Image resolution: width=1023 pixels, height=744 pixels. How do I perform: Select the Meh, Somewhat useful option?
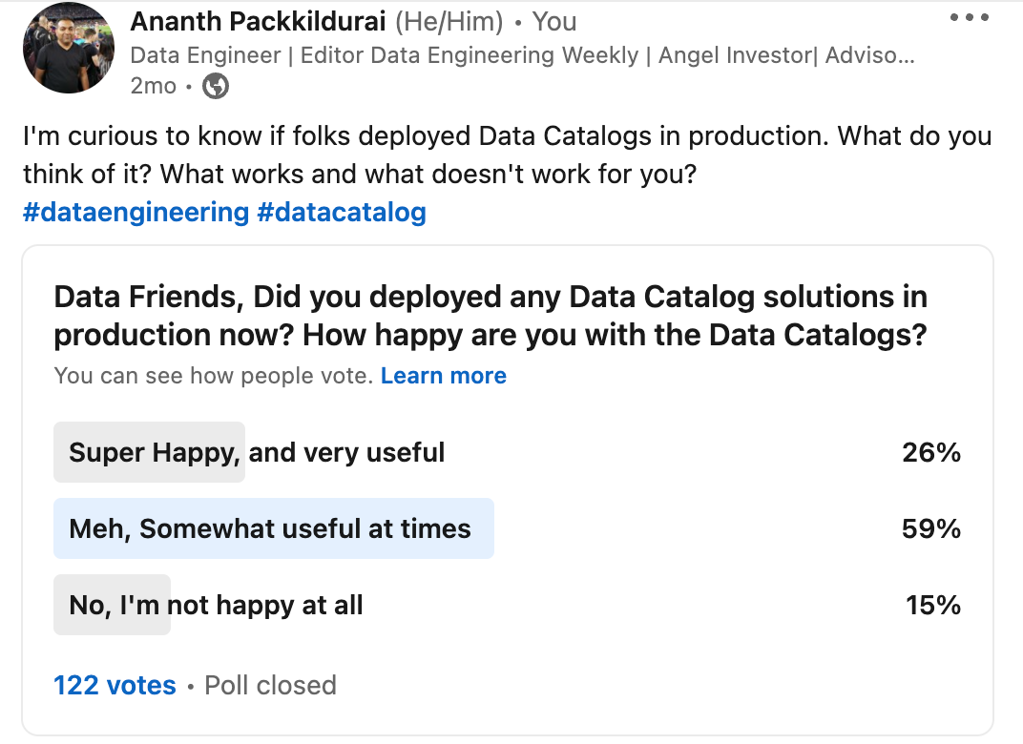(274, 528)
